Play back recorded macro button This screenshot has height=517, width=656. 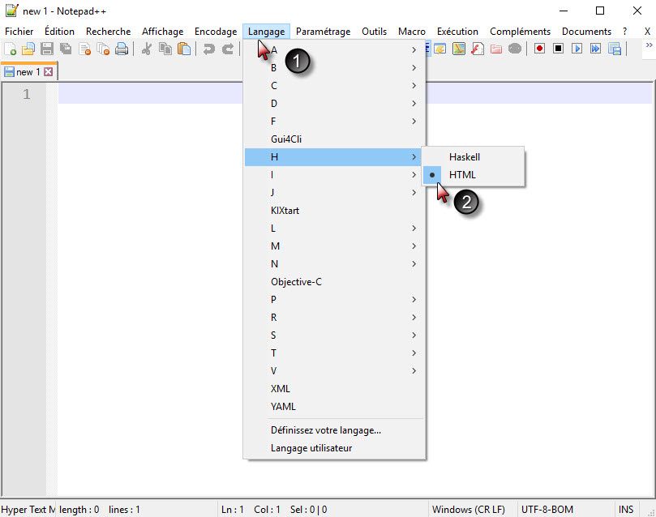pyautogui.click(x=577, y=49)
